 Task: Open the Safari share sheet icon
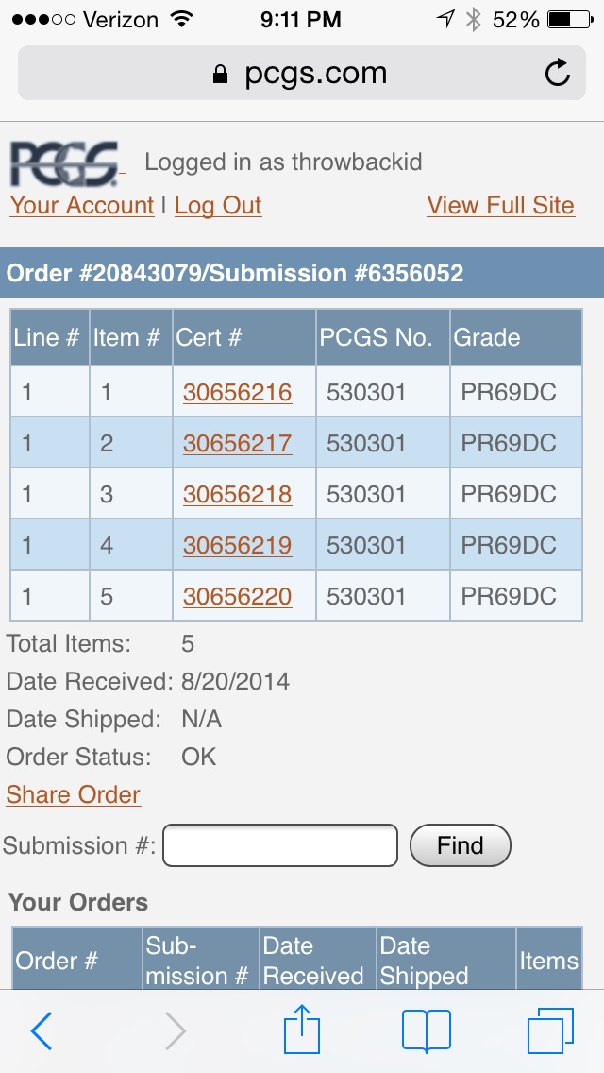302,1029
